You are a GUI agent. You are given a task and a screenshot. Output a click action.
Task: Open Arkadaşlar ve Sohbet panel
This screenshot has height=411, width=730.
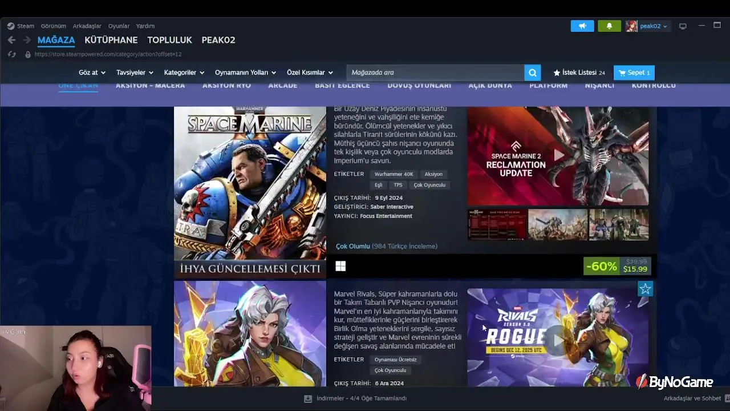692,398
